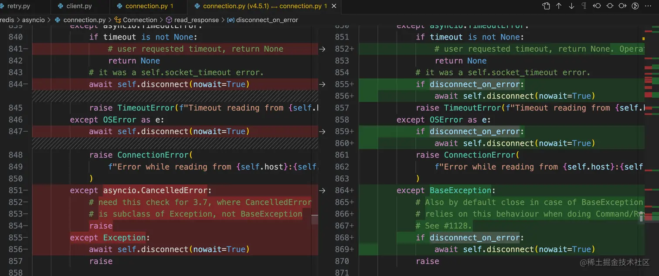Click '# need this check for 3.7' comment
Viewport: 659px width, 276px height.
[200, 202]
